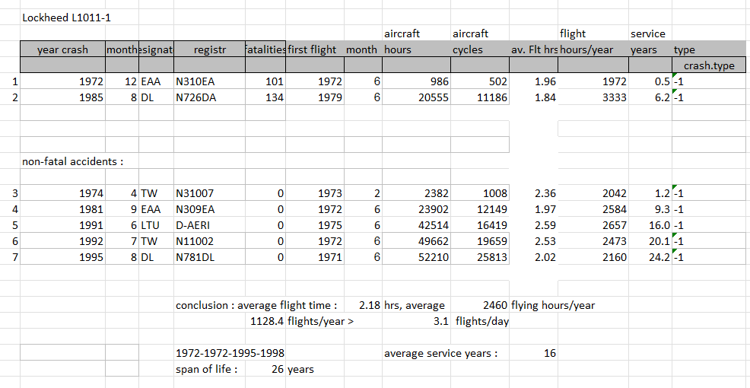Screen dimensions: 750x388
Task: Select service years value 16.0
Action: pyautogui.click(x=650, y=225)
